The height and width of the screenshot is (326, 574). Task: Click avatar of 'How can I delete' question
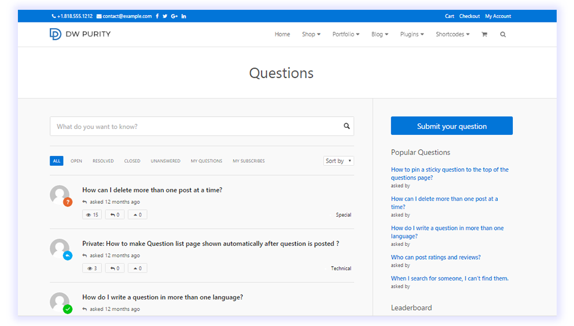pos(59,195)
